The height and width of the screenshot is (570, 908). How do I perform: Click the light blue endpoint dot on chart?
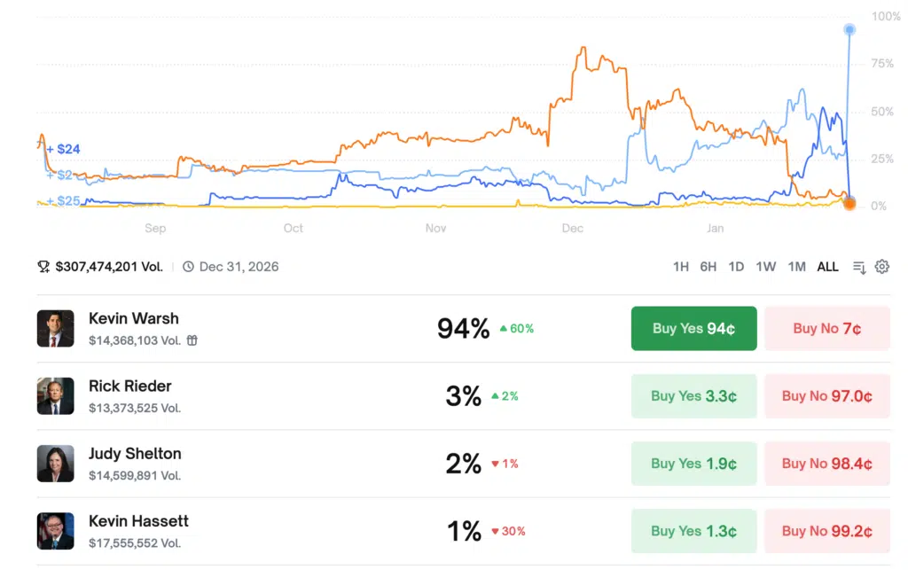pyautogui.click(x=849, y=30)
